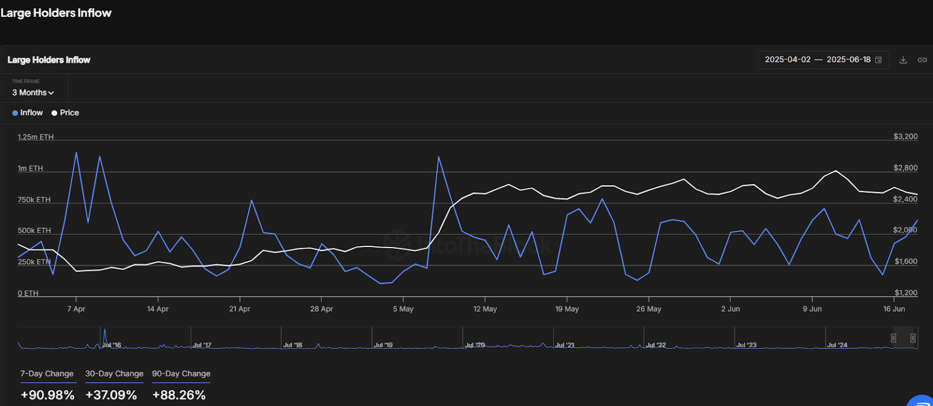Select the 7-Day Change tab

pos(47,374)
